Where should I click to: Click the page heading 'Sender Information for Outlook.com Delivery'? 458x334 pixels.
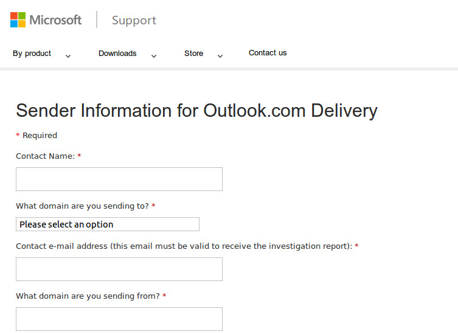coord(196,111)
